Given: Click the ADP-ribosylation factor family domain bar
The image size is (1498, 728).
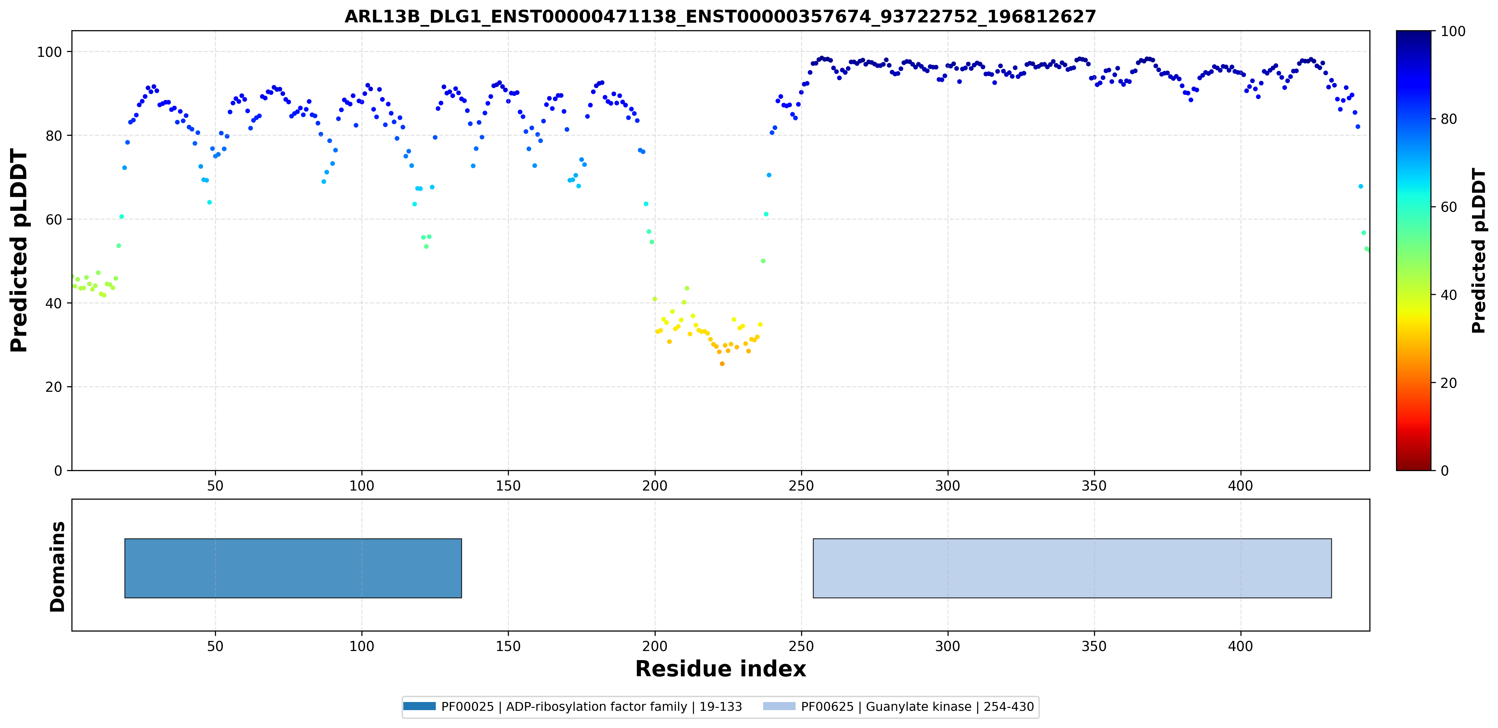Looking at the screenshot, I should pos(293,568).
